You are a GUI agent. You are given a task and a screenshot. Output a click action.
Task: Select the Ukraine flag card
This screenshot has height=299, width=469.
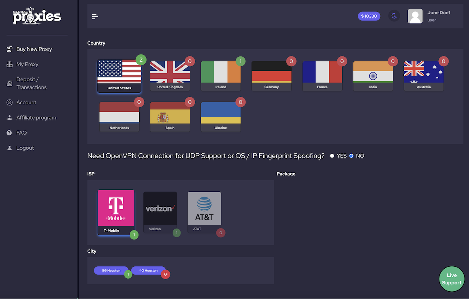[221, 117]
